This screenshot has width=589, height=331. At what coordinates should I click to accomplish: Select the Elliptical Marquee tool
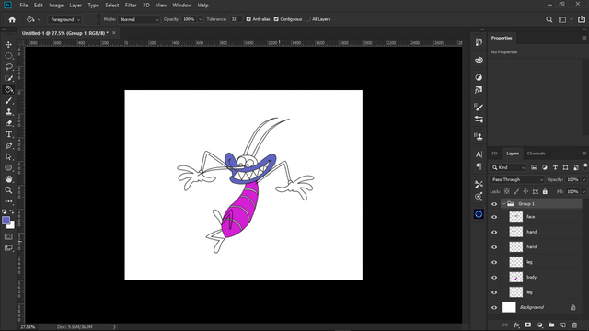point(8,56)
